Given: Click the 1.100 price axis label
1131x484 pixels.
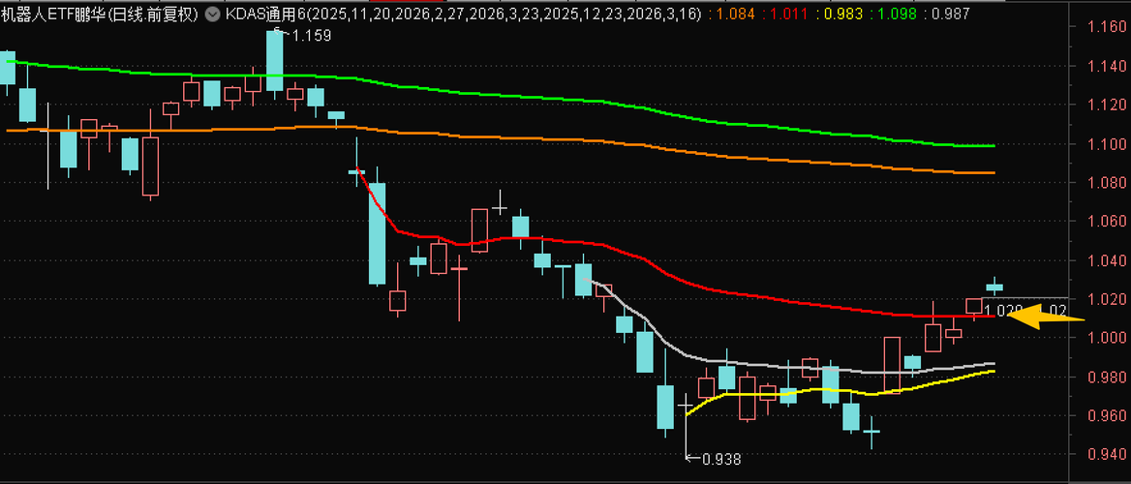Looking at the screenshot, I should [x=1106, y=144].
